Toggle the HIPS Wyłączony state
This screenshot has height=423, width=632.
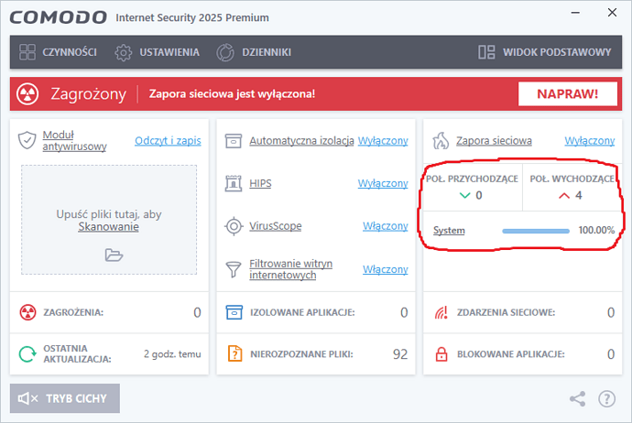pyautogui.click(x=383, y=183)
